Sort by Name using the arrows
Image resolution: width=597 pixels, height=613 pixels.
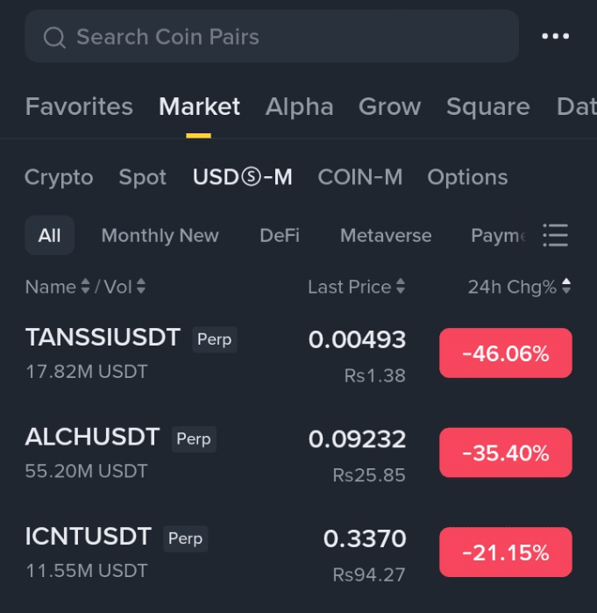85,286
